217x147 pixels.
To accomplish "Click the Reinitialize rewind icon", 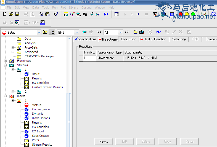I will tap(138, 14).
